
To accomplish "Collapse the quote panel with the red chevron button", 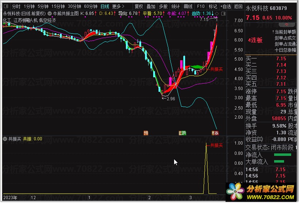I will pyautogui.click(x=287, y=24).
